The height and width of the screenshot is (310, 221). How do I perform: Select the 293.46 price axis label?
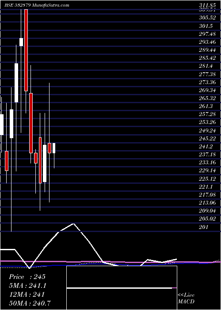pyautogui.click(x=207, y=42)
